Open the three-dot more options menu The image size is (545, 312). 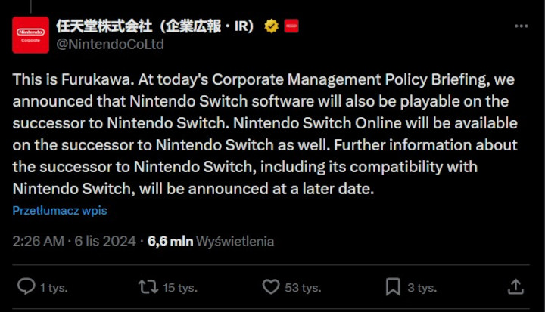521,26
